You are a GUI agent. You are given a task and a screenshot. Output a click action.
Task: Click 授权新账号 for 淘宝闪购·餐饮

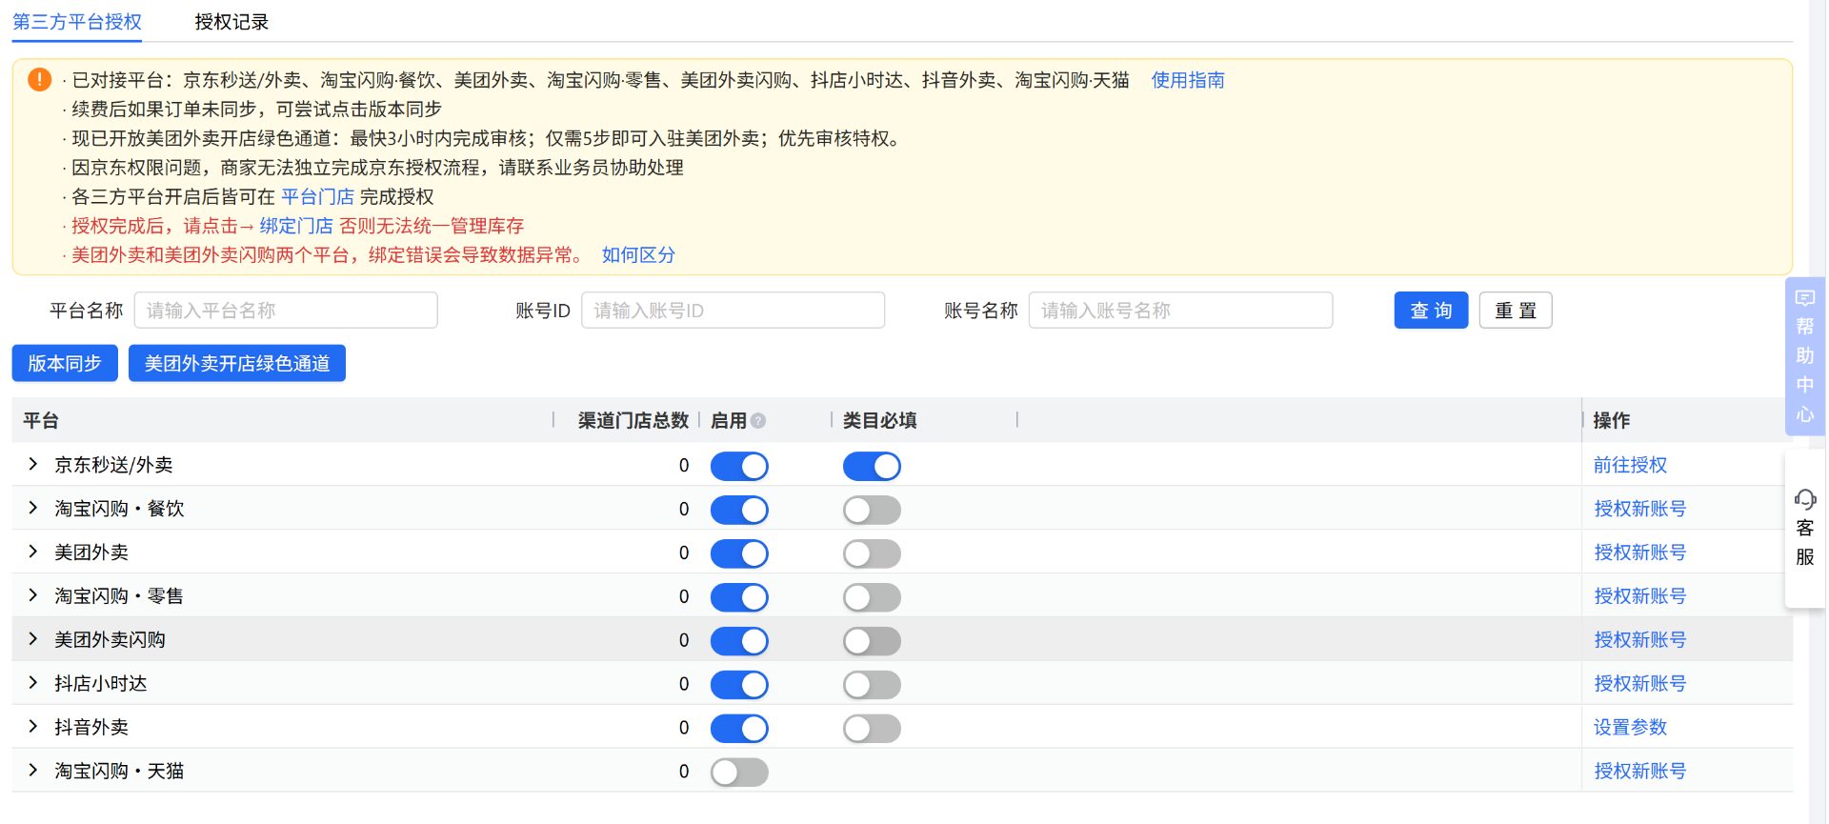coord(1639,509)
